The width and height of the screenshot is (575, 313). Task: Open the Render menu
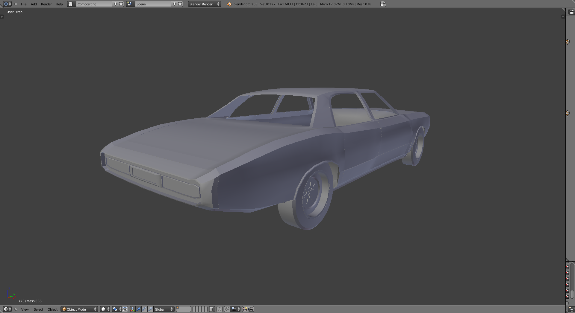tap(46, 4)
